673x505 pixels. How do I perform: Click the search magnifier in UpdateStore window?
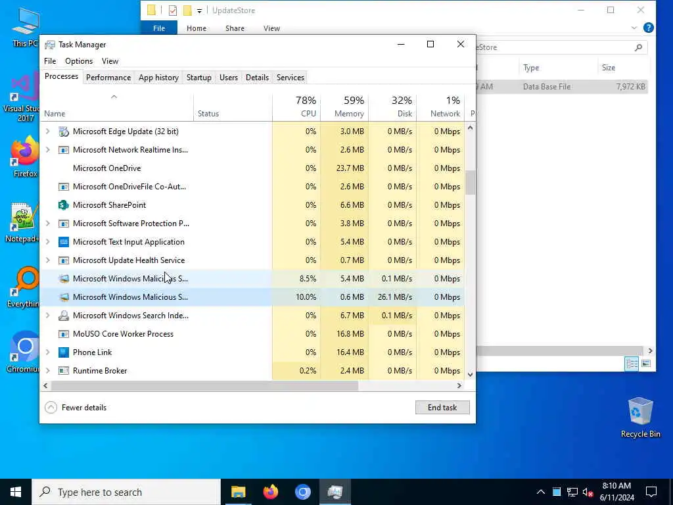click(638, 47)
